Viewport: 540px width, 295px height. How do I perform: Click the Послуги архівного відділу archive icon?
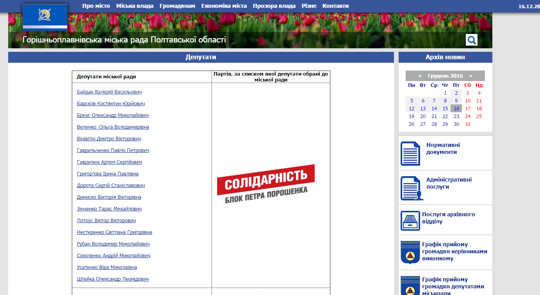tap(410, 221)
